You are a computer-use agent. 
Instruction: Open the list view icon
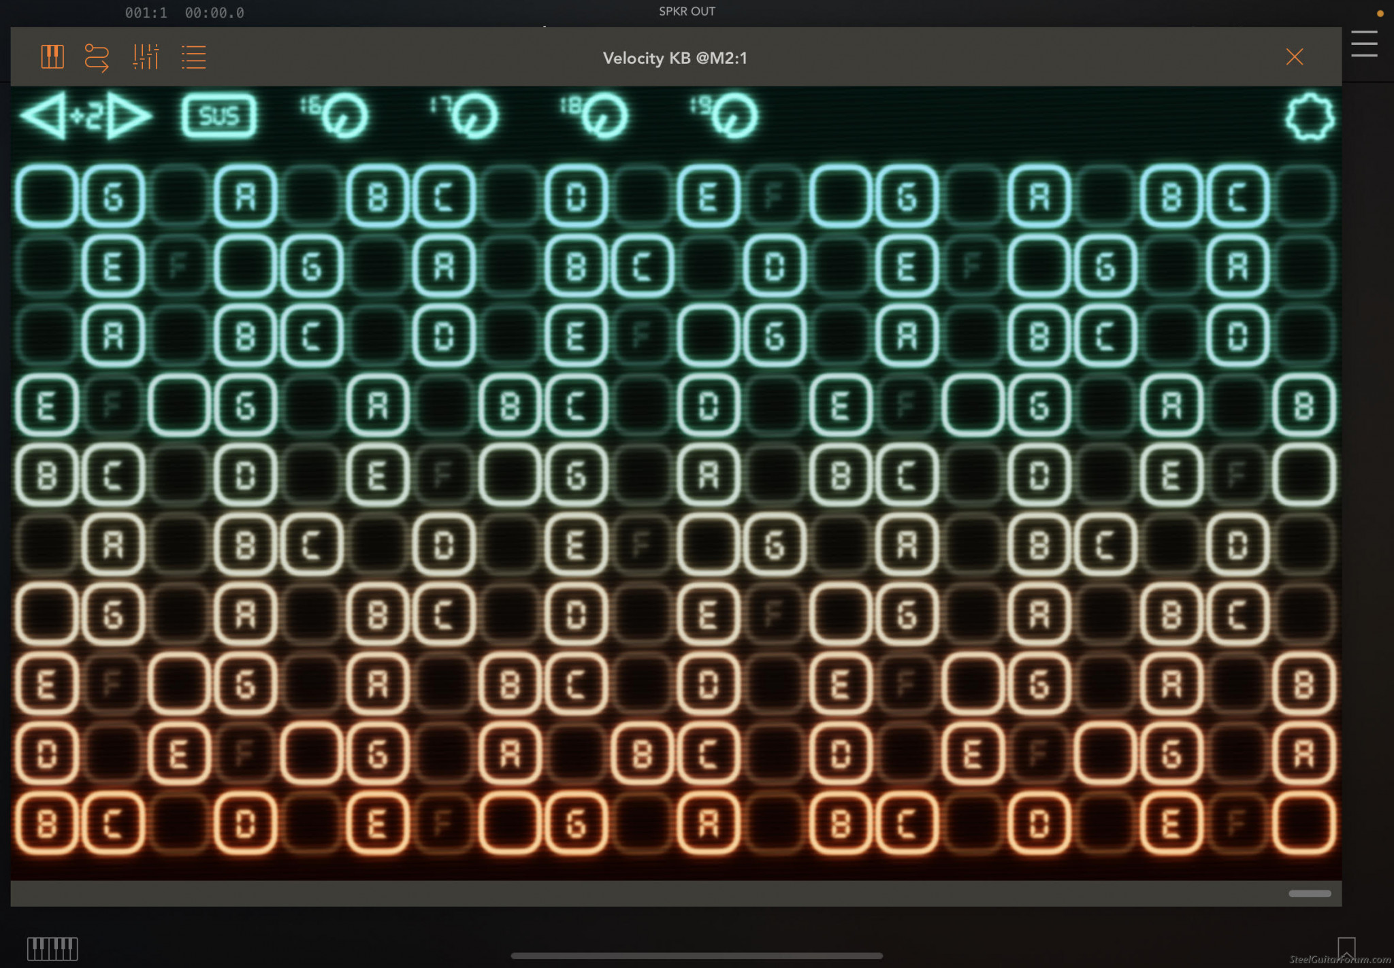194,57
